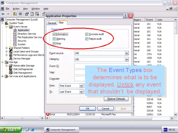This screenshot has height=133, width=178.
Task: Click the Properties toolbar icon
Action: [x=27, y=14]
